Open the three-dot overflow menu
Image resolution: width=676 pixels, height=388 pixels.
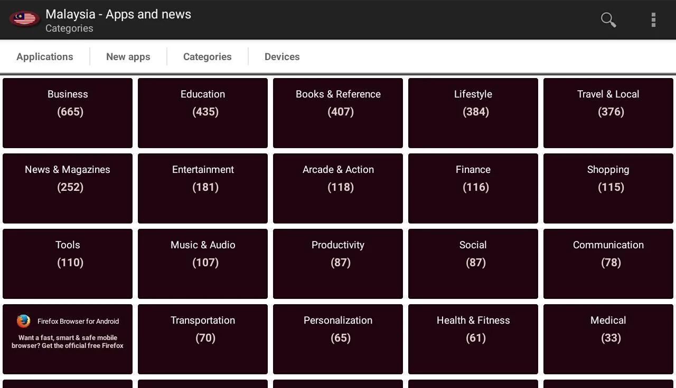coord(653,20)
